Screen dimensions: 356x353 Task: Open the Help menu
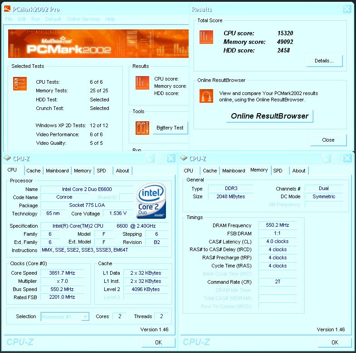point(110,19)
